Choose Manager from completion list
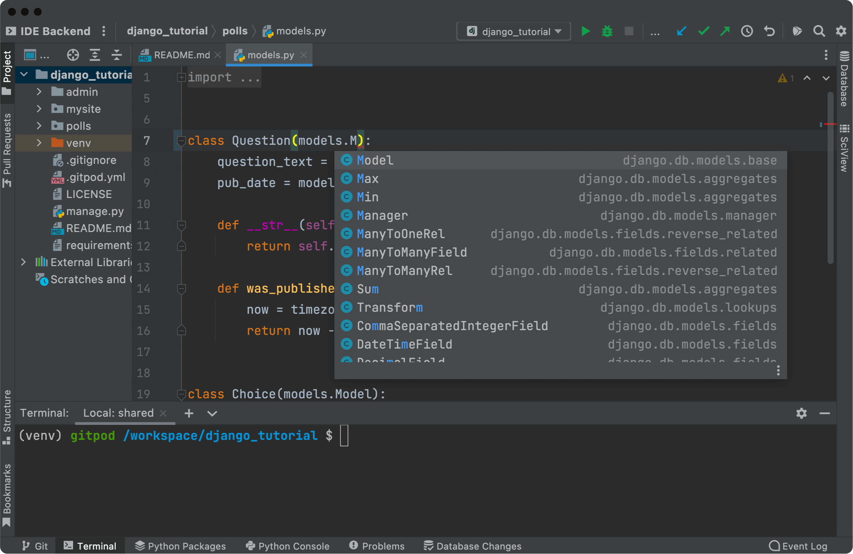The image size is (853, 554). [x=382, y=215]
